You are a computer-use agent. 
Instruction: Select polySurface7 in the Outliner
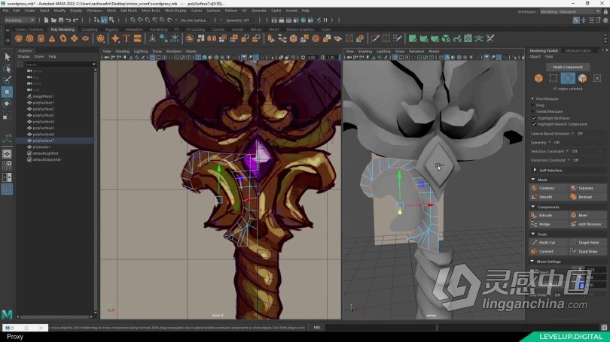coord(55,141)
